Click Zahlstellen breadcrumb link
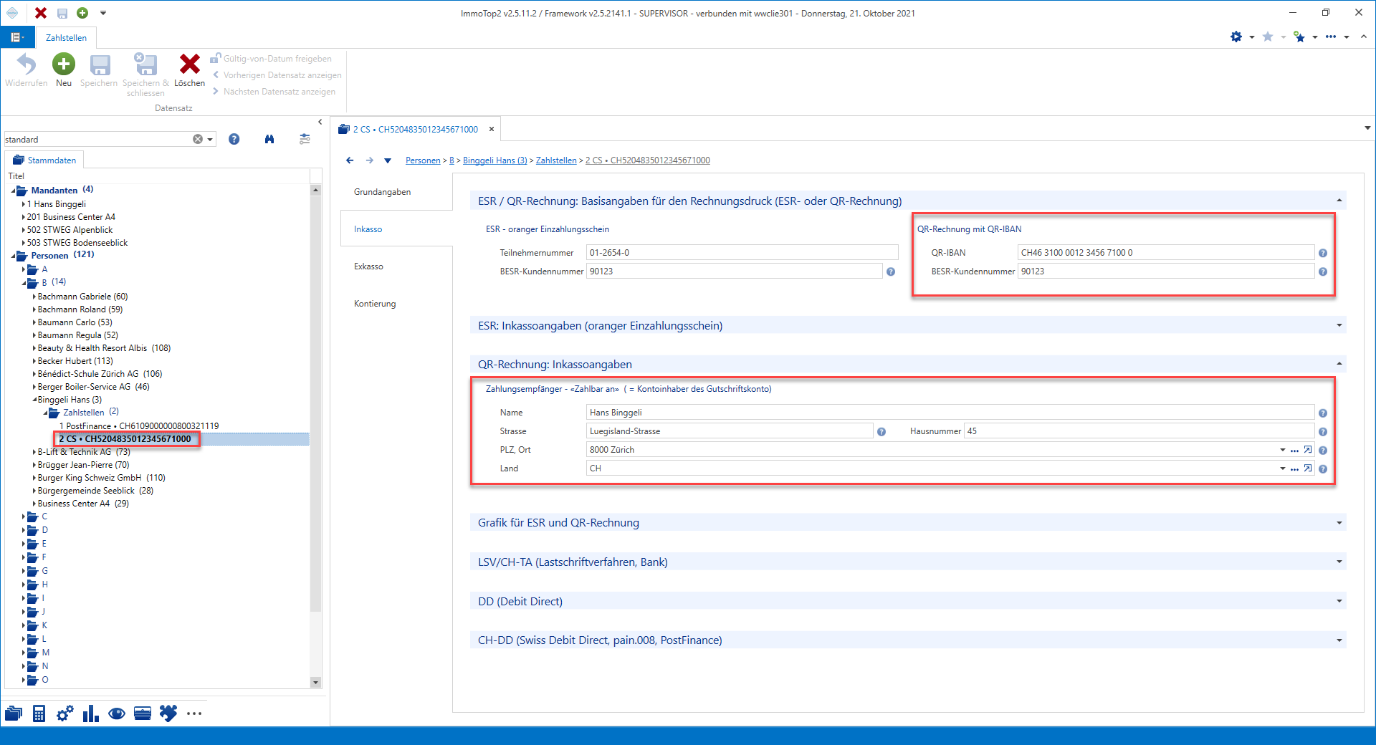Viewport: 1376px width, 745px height. tap(556, 160)
